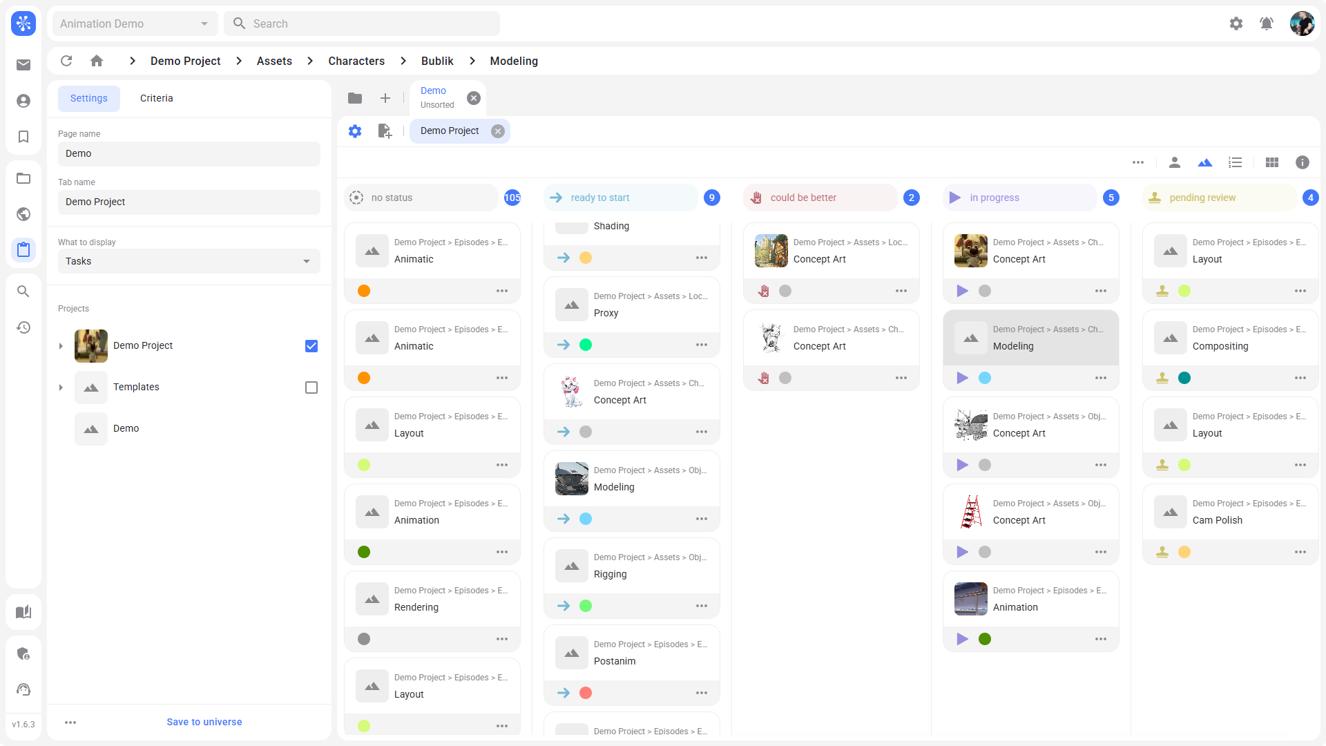Open the Animation Demo universe dropdown
This screenshot has height=746, width=1326.
(135, 23)
